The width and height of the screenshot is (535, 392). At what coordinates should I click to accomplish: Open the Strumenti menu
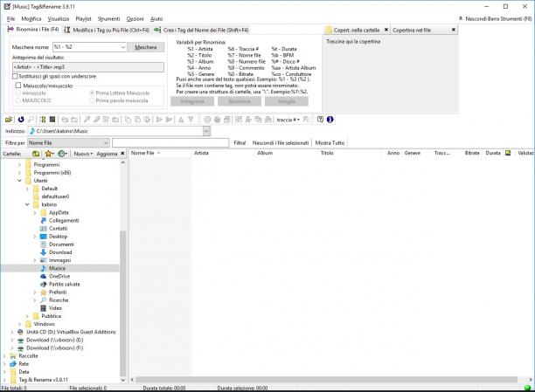108,18
